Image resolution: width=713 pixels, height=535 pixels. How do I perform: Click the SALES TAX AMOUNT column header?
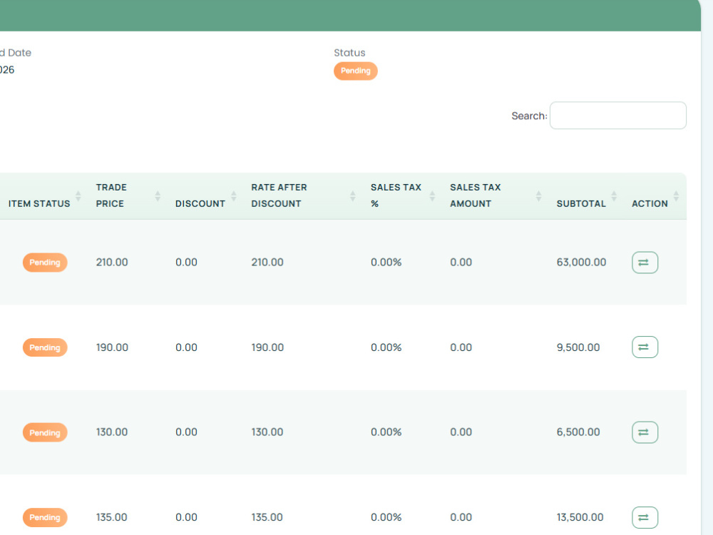pyautogui.click(x=475, y=195)
